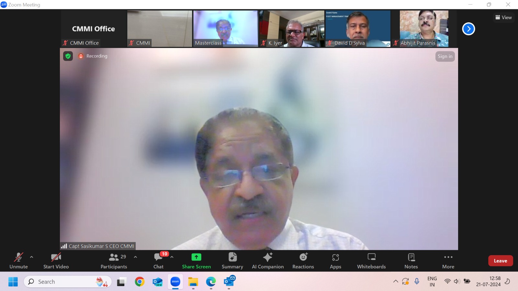Select David D'Sylva's video thumbnail
Viewport: 518px width, 291px height.
pyautogui.click(x=358, y=28)
